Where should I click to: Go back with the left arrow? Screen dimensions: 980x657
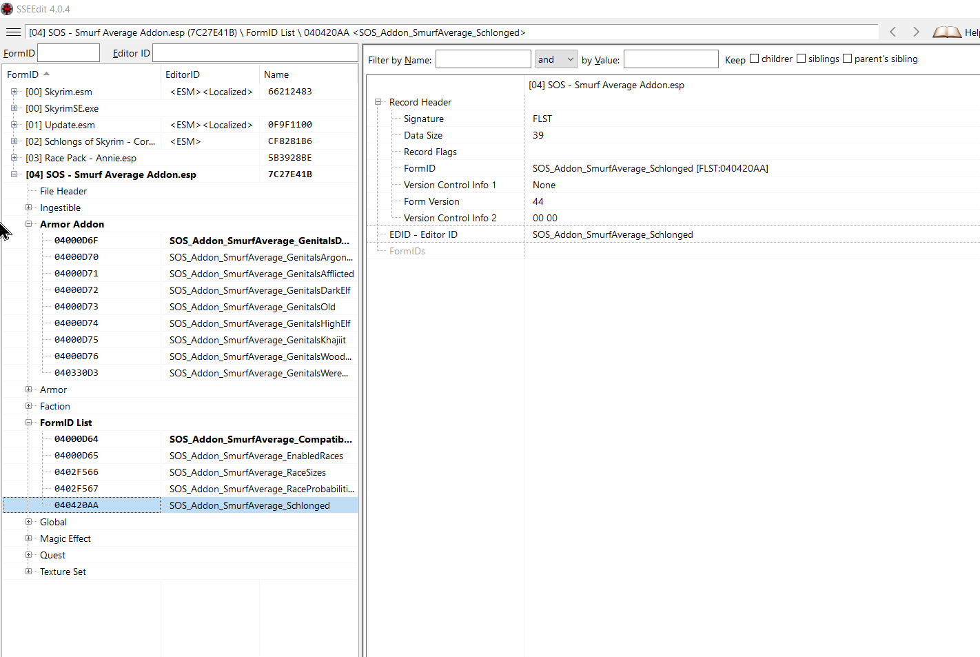tap(893, 32)
